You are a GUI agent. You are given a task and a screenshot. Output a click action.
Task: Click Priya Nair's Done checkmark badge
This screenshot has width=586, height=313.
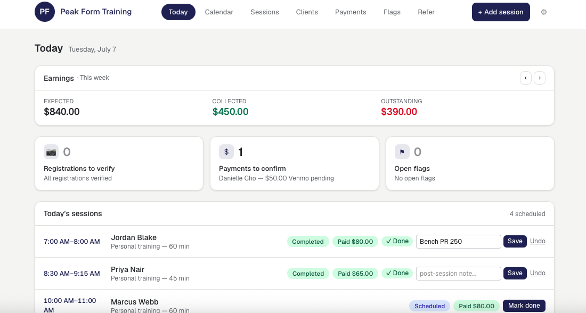397,273
